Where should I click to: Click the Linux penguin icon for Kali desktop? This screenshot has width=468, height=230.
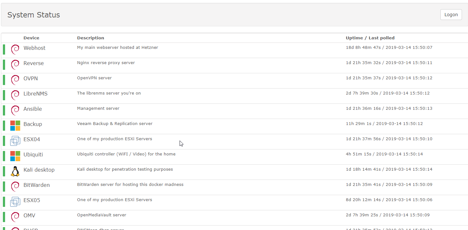coord(15,171)
